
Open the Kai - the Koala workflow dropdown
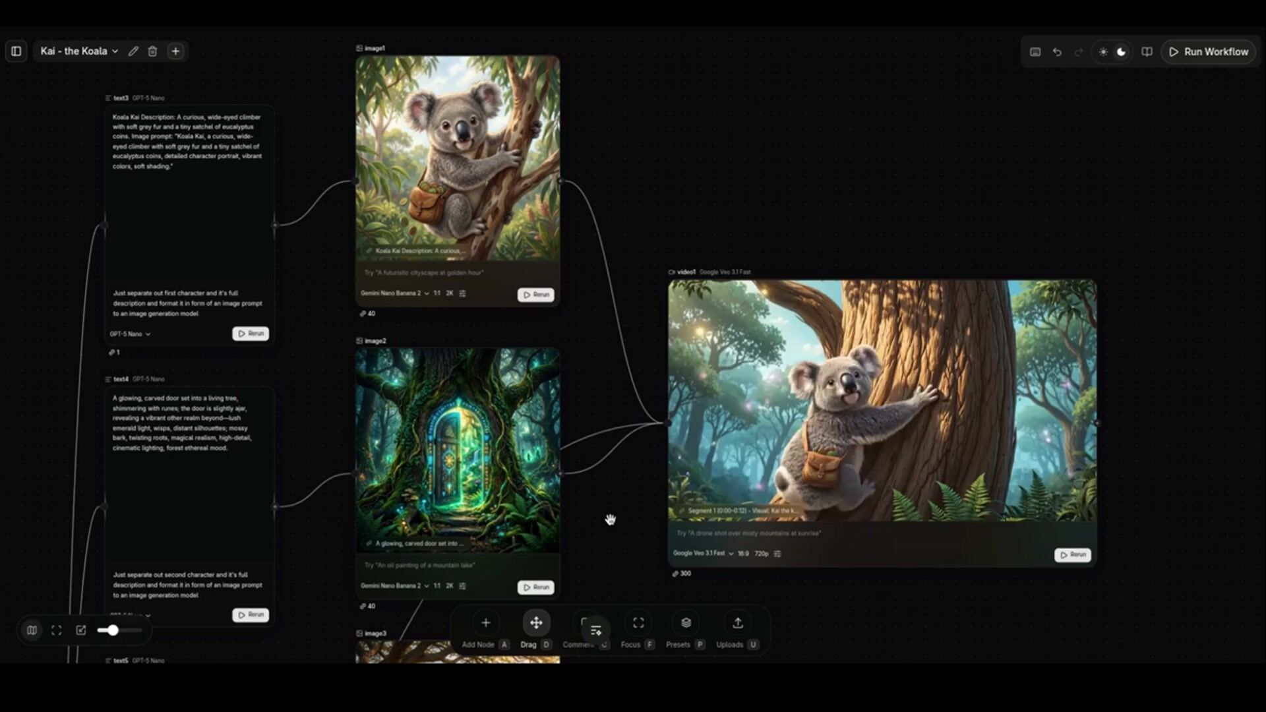tap(79, 51)
